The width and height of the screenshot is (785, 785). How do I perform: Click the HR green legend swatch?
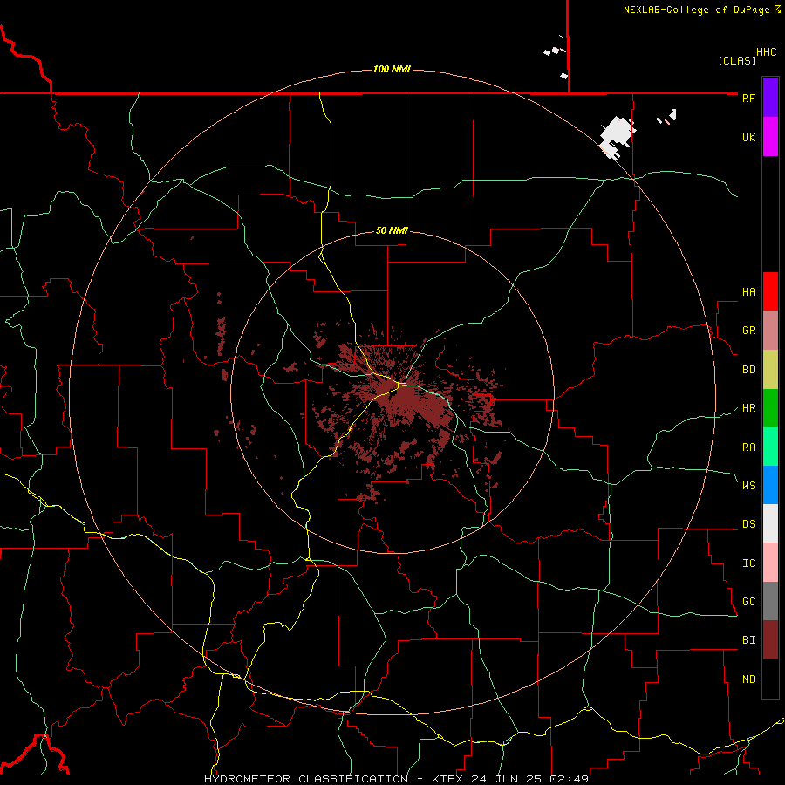click(x=770, y=408)
